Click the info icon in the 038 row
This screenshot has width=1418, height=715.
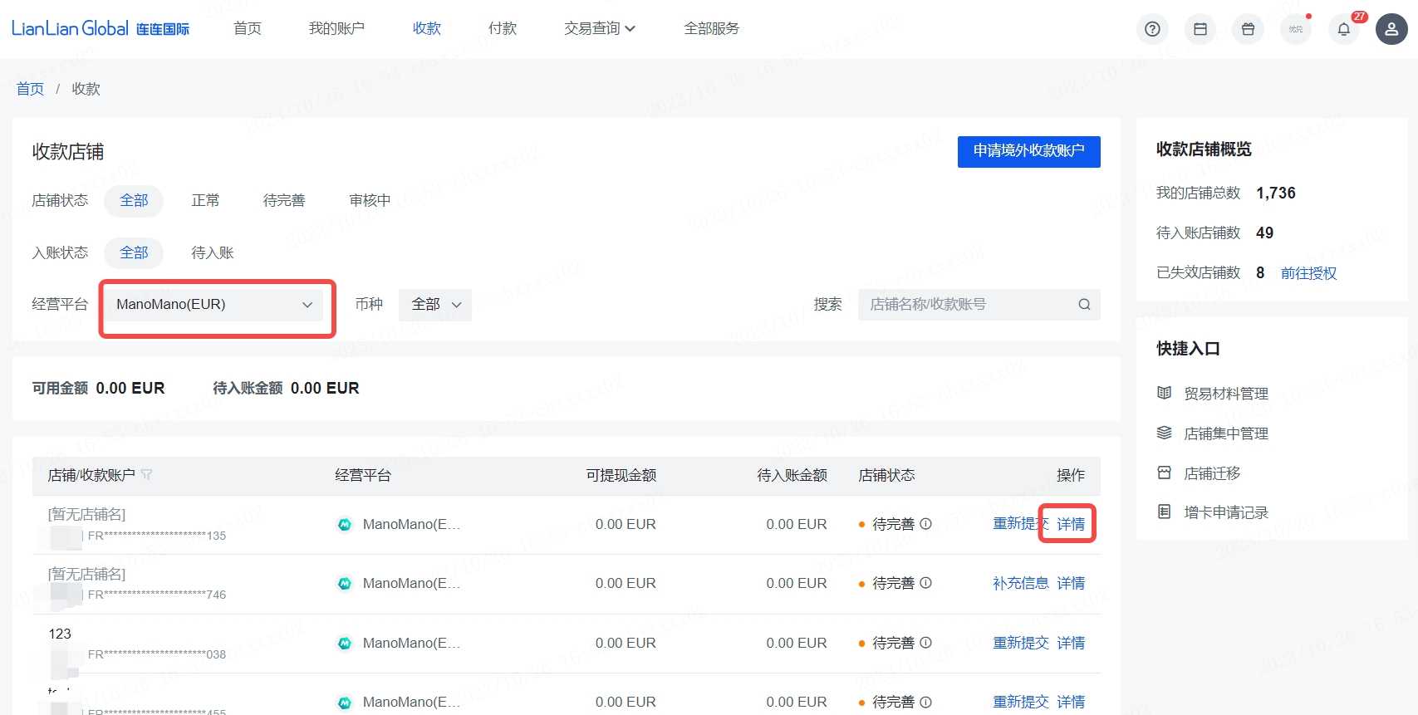coord(926,643)
